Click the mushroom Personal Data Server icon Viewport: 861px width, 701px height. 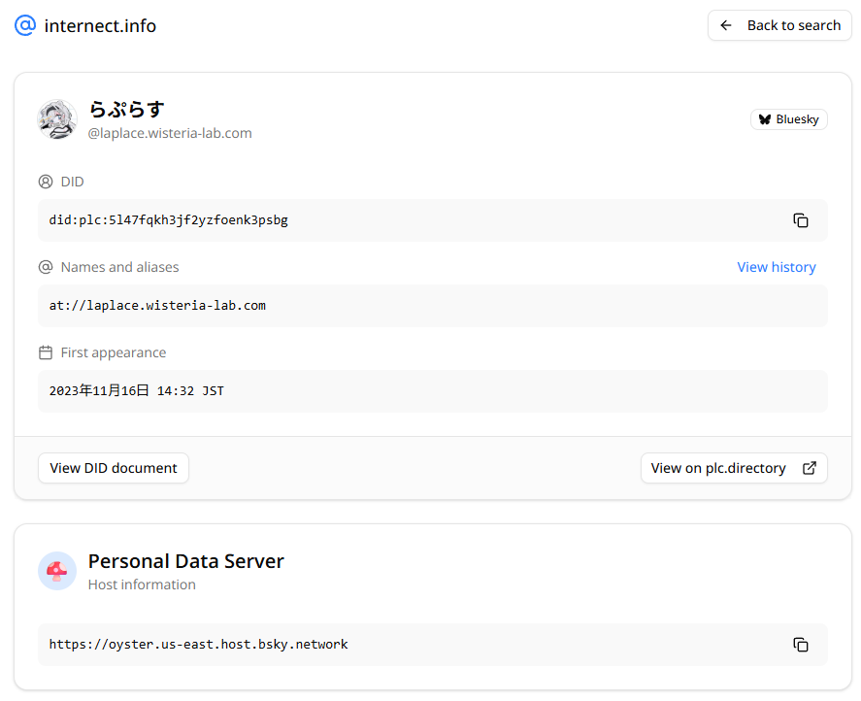point(57,571)
